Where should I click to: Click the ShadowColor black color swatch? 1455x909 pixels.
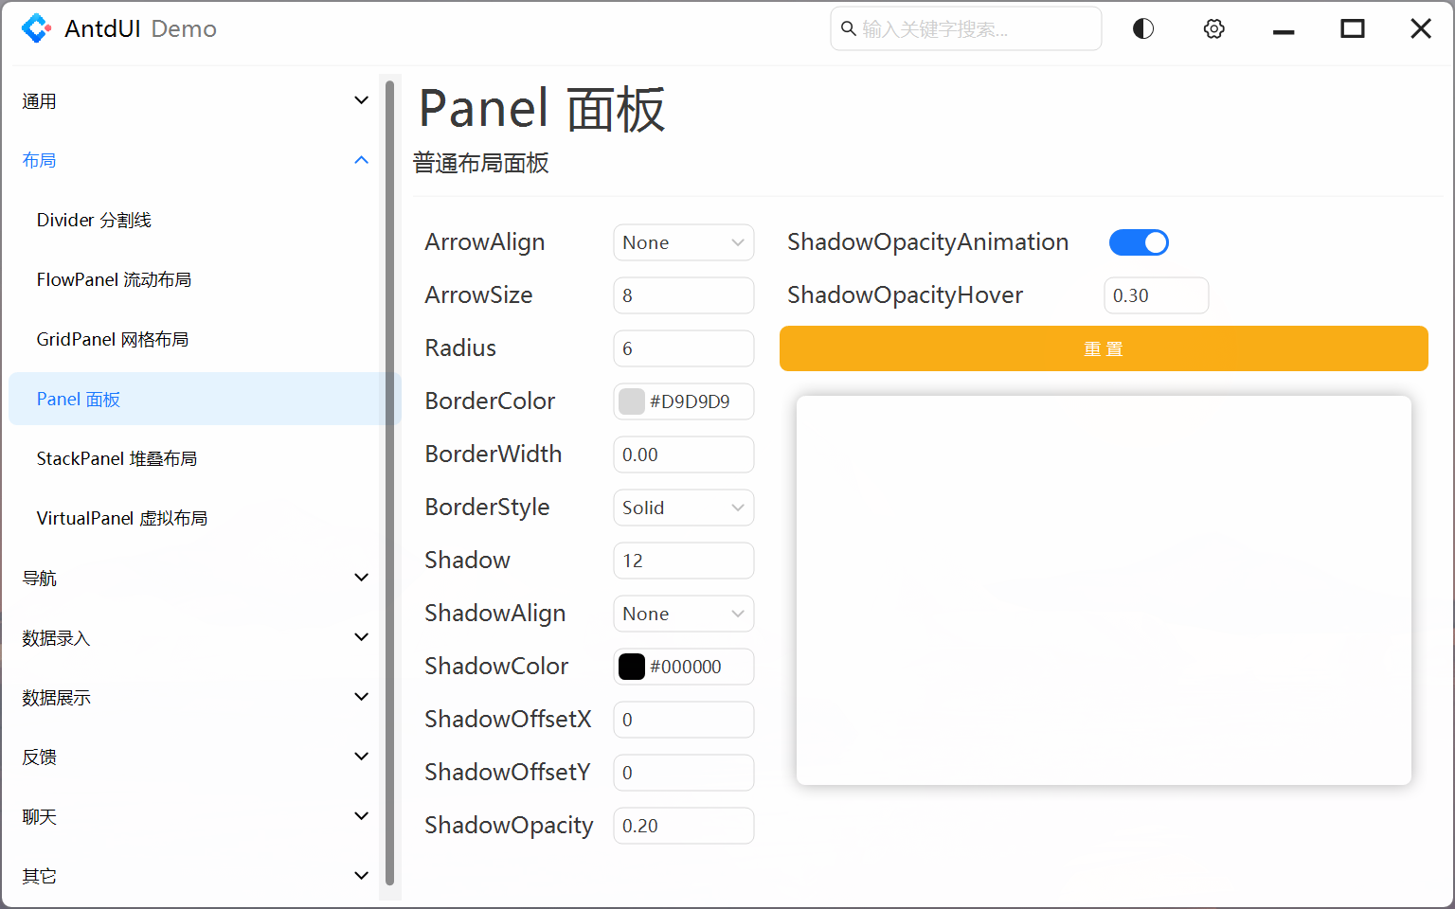[x=631, y=667]
